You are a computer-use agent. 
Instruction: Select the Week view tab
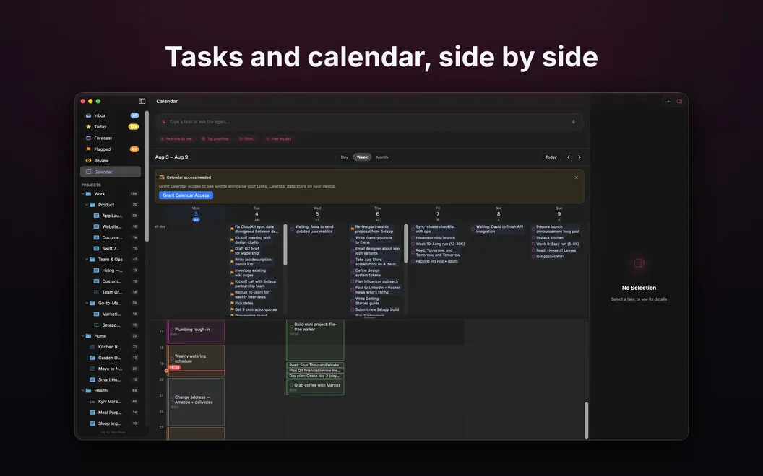coord(362,157)
